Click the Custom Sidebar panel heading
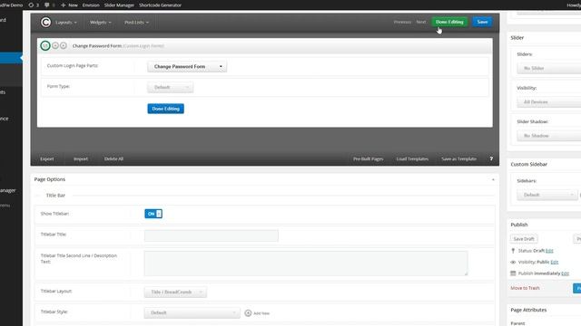The image size is (581, 326). coord(528,164)
